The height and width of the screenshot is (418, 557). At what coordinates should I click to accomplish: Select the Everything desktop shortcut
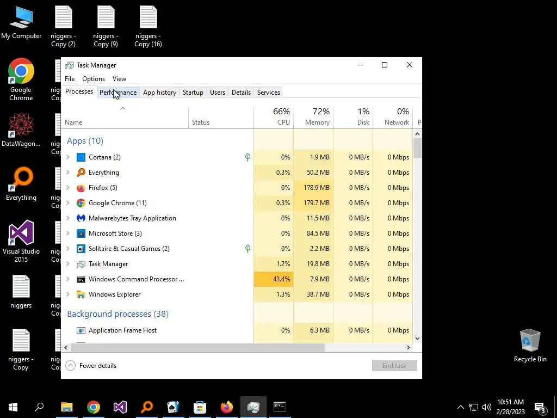(x=21, y=184)
